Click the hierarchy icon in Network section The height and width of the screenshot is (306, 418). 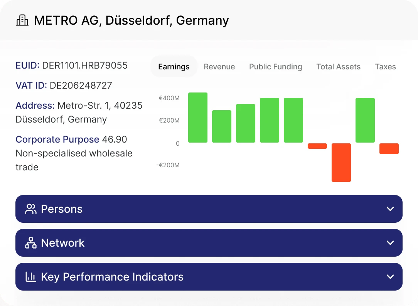pyautogui.click(x=30, y=243)
